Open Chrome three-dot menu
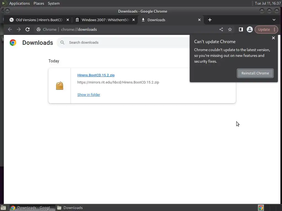The image size is (282, 211). click(275, 29)
